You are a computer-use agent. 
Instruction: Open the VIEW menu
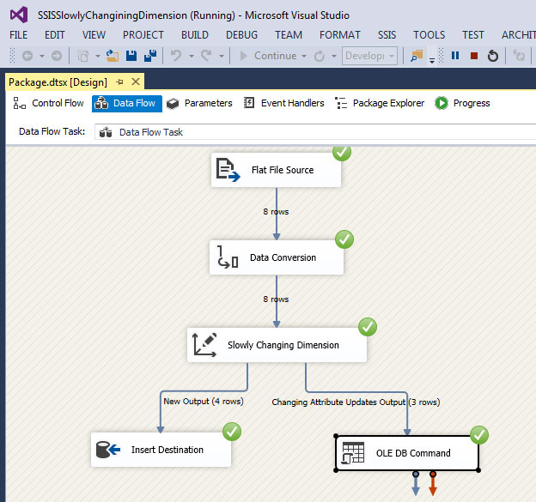coord(94,35)
